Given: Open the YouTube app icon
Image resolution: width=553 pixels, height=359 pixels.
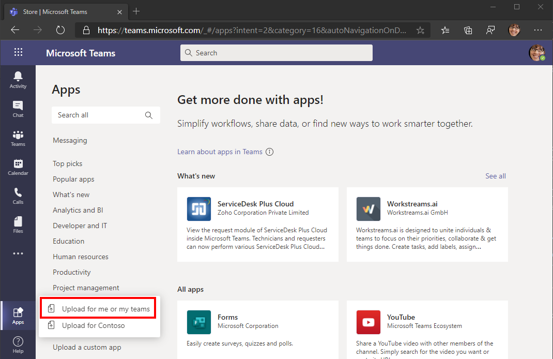Looking at the screenshot, I should pos(368,322).
